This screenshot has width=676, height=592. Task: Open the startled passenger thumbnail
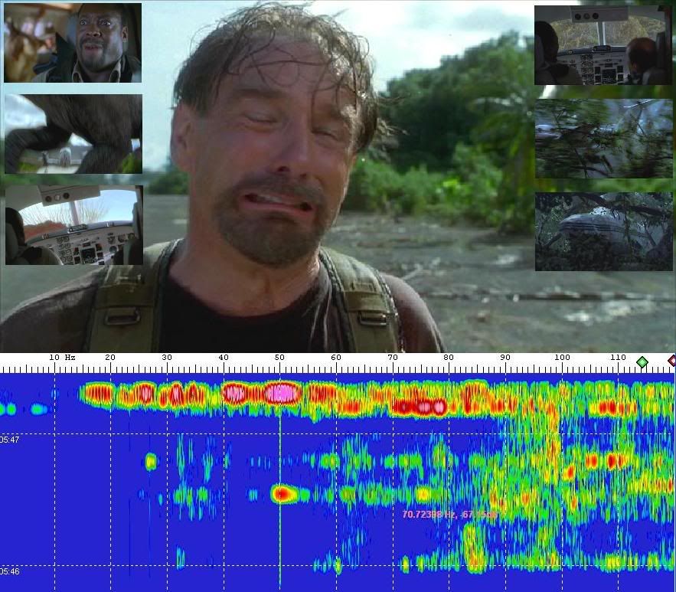tap(73, 43)
